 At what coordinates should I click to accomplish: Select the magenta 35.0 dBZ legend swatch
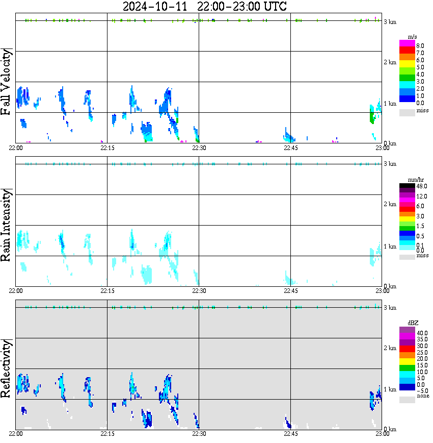[407, 336]
